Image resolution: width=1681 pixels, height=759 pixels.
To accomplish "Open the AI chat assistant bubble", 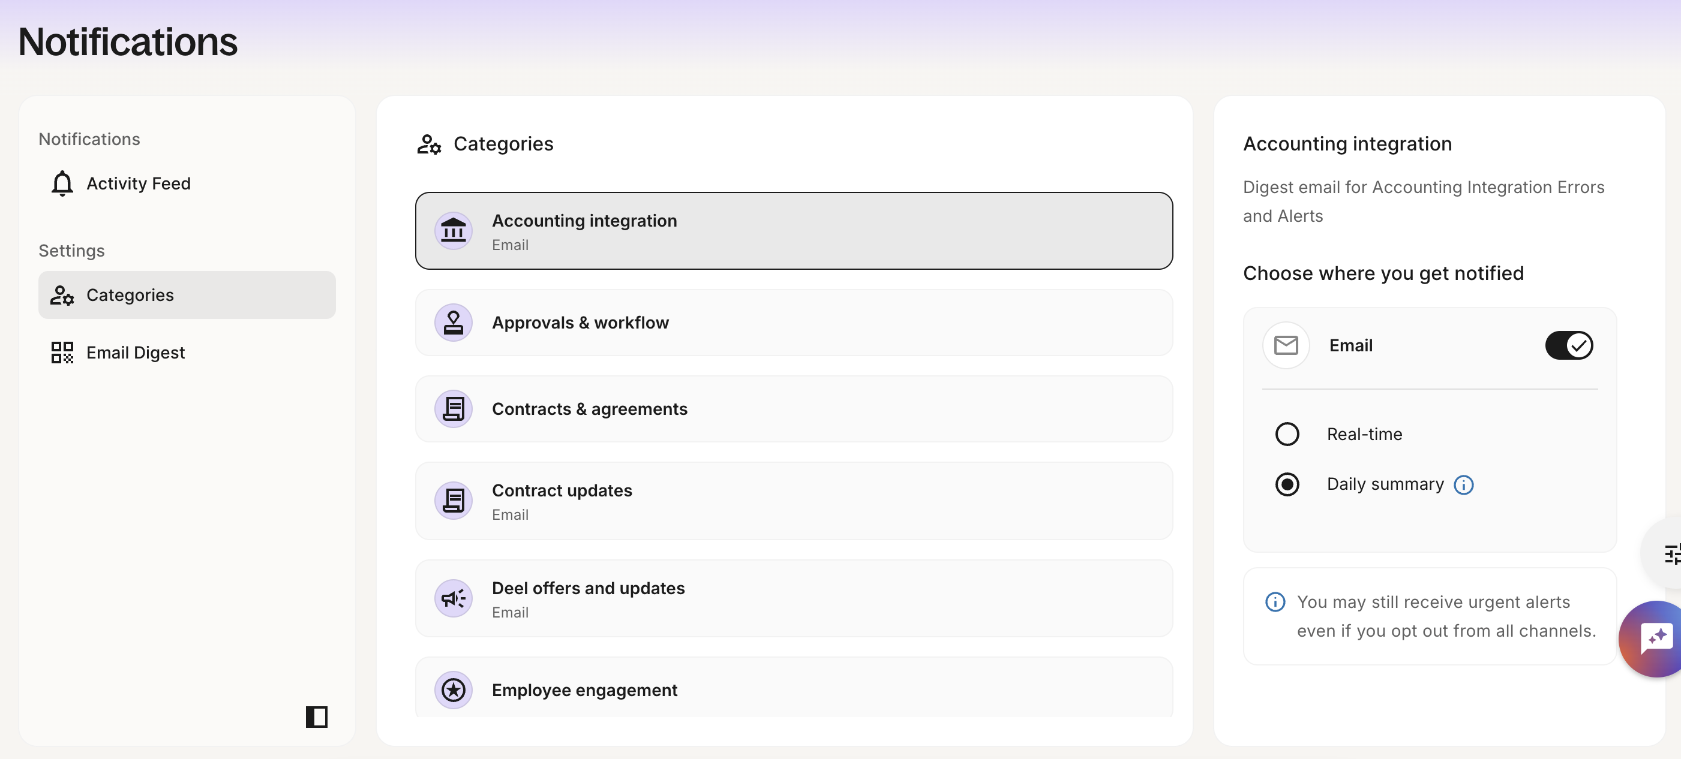I will [x=1655, y=638].
